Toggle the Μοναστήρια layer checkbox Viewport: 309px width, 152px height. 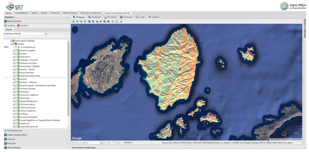click(16, 98)
